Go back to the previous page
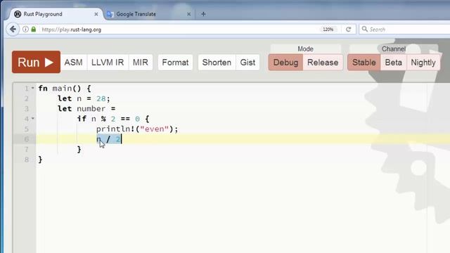 pyautogui.click(x=13, y=30)
